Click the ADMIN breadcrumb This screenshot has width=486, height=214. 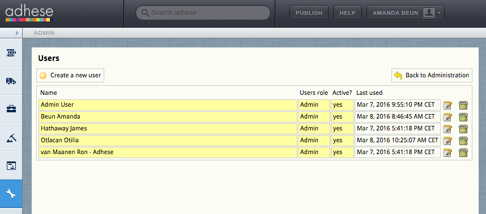pos(44,33)
